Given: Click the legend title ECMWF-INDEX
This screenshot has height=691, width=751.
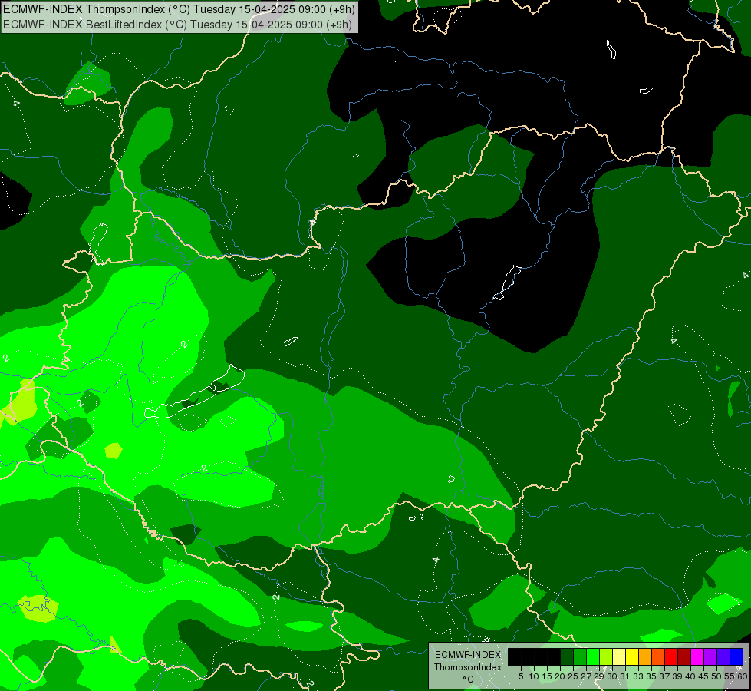Looking at the screenshot, I should 468,655.
